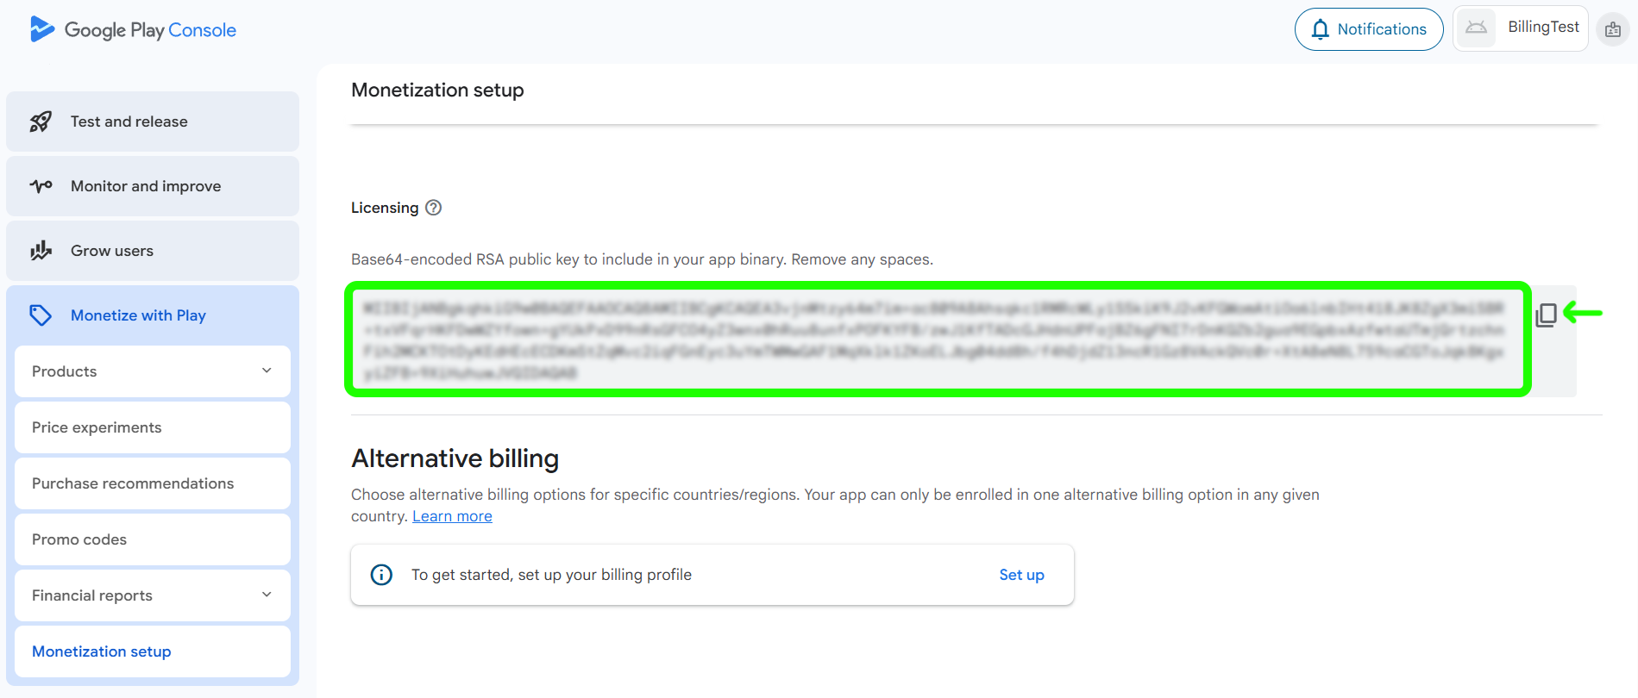Viewport: 1638px width, 698px height.
Task: Click the Licensing help question mark icon
Action: 434,208
